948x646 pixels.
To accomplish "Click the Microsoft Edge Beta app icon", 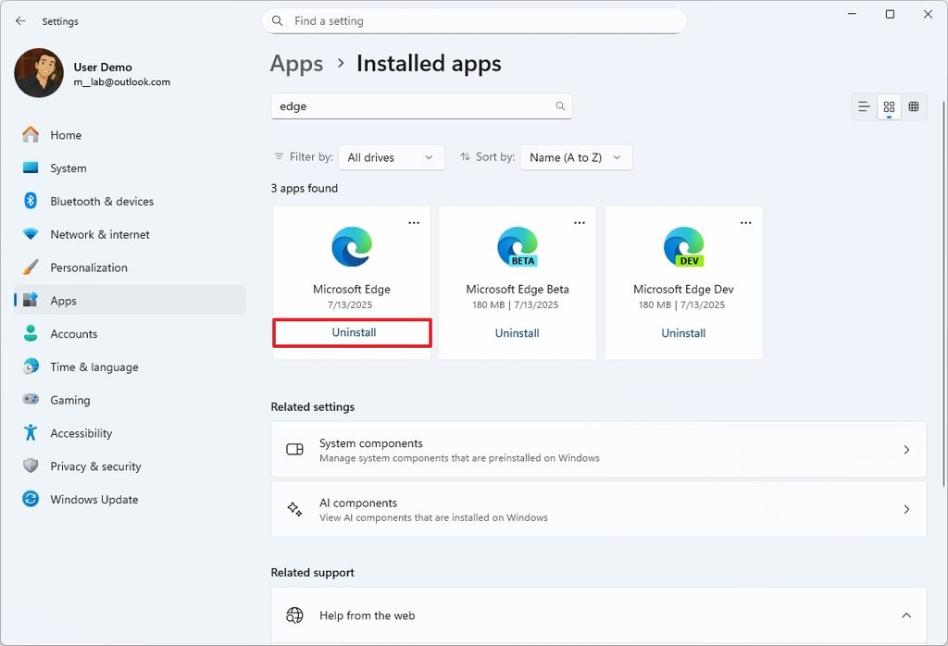I will tap(518, 246).
